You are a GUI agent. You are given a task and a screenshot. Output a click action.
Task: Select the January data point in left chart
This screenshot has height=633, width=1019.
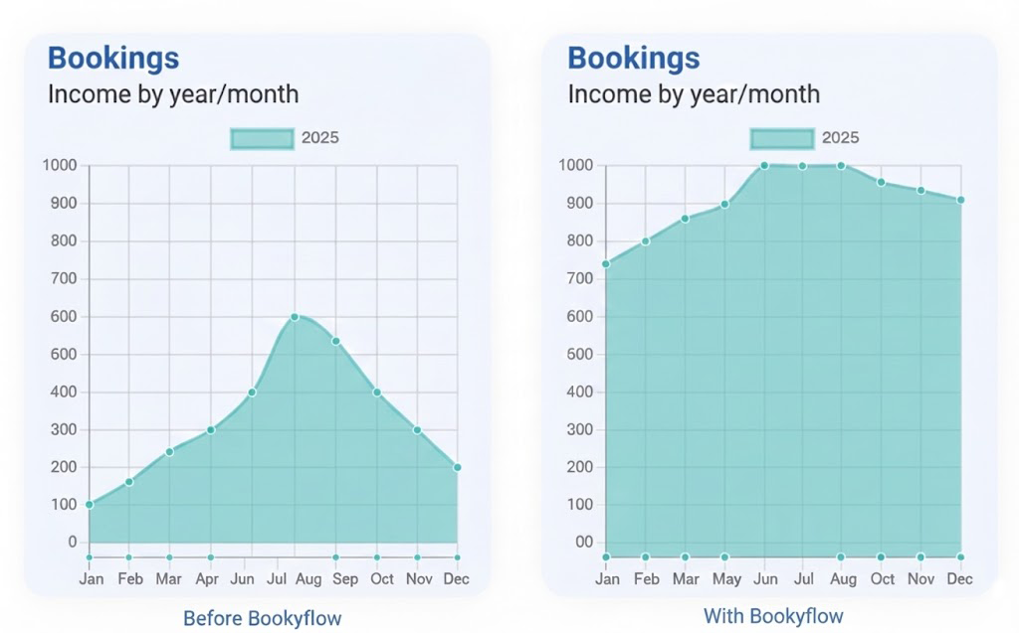[x=90, y=505]
